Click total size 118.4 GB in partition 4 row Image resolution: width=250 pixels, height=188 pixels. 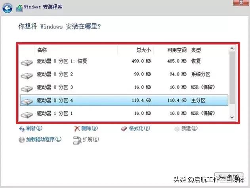(x=141, y=100)
